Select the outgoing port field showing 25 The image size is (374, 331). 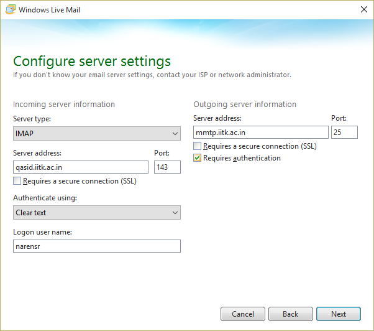pos(344,132)
